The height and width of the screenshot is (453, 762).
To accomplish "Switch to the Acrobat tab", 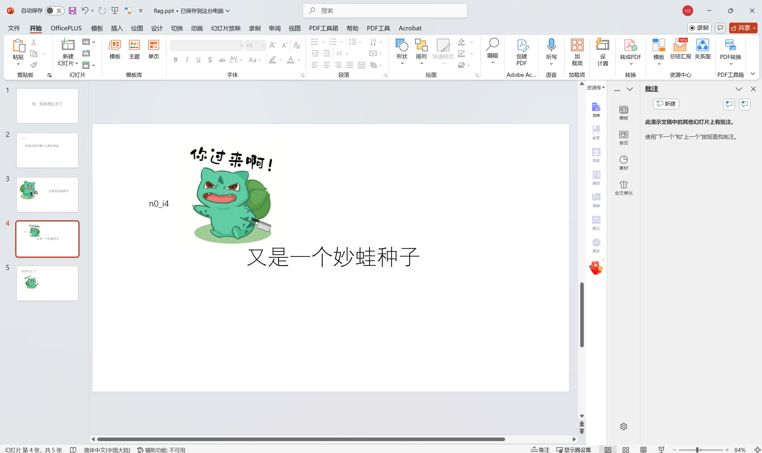I will [410, 28].
